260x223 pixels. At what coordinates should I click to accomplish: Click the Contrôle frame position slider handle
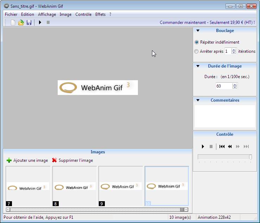(x=251, y=157)
